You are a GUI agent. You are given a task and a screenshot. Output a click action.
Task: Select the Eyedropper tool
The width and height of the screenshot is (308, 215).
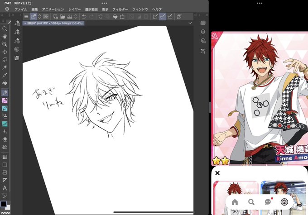tap(5, 75)
